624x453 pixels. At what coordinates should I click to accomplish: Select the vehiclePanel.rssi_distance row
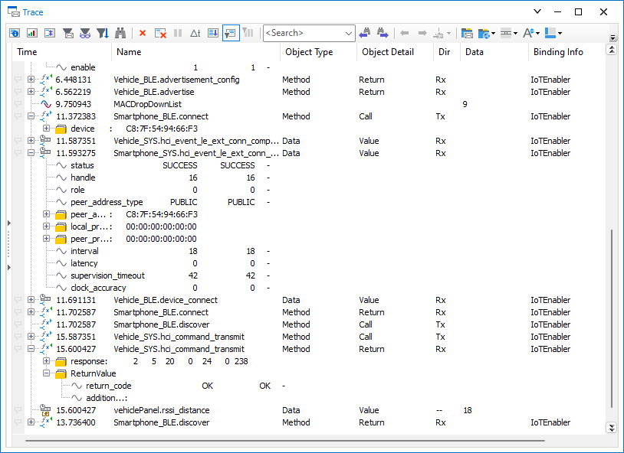coord(308,410)
